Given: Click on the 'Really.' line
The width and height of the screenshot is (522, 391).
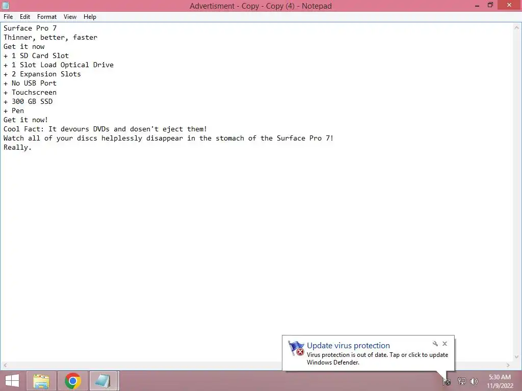Looking at the screenshot, I should point(17,147).
